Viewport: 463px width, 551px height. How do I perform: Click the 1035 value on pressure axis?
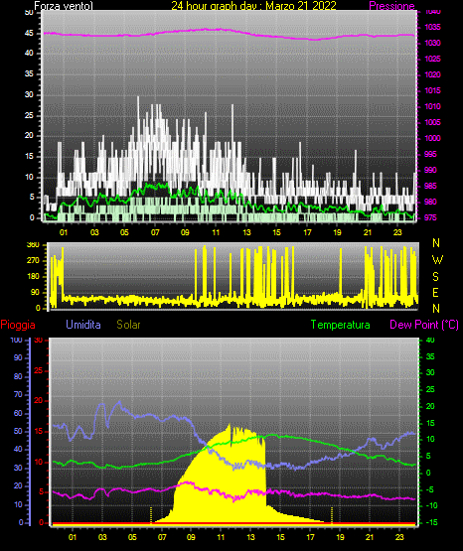tap(433, 27)
